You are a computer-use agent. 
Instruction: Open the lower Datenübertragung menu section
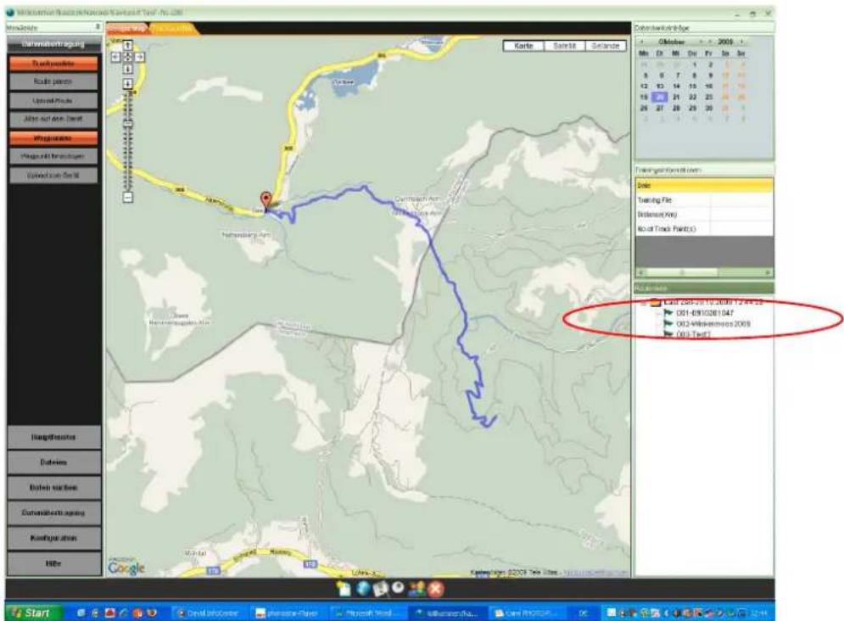point(53,513)
